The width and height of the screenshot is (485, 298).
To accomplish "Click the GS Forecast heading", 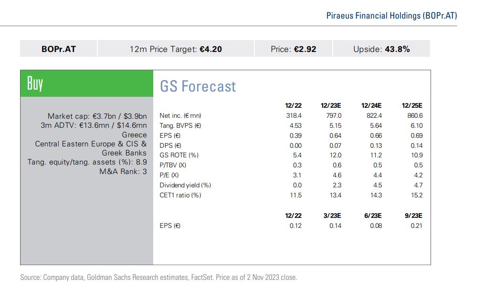I will click(198, 86).
